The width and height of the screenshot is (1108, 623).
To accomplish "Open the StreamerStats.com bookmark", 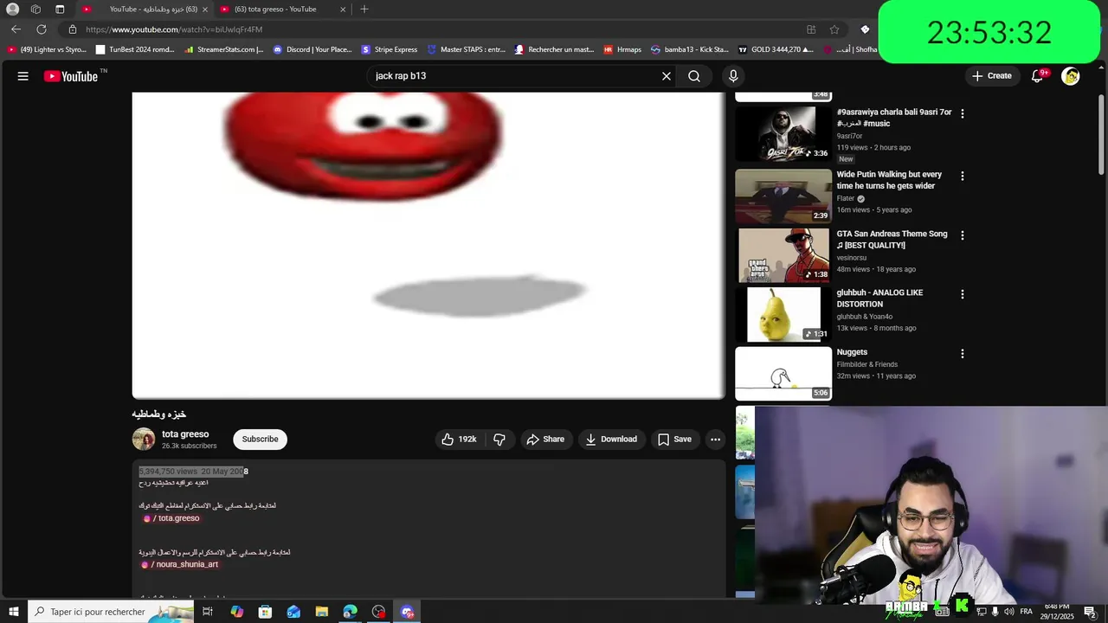I will point(224,49).
